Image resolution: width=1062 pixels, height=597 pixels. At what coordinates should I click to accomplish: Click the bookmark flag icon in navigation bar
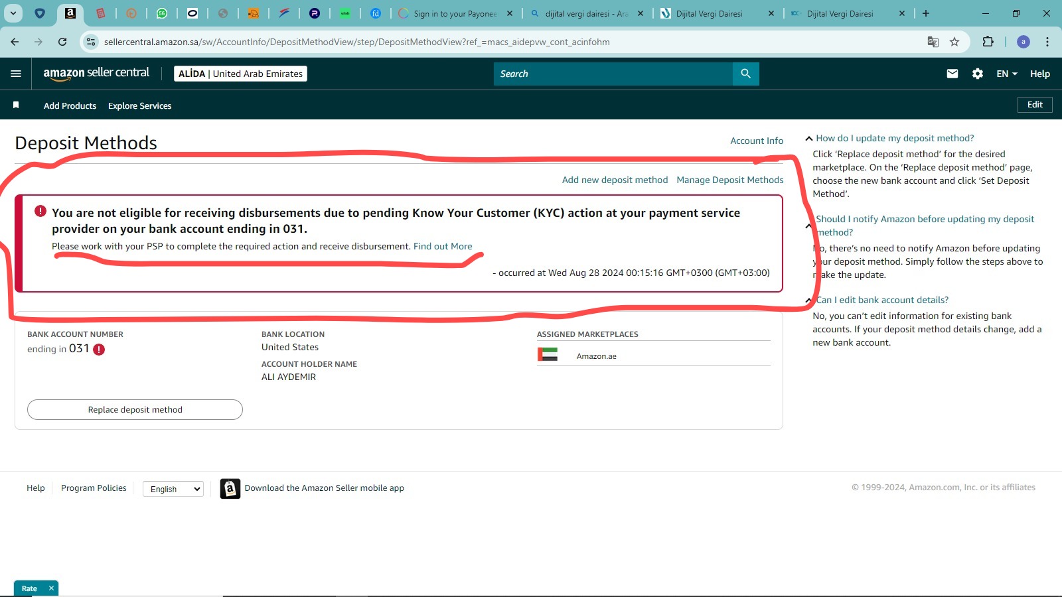[x=16, y=105]
